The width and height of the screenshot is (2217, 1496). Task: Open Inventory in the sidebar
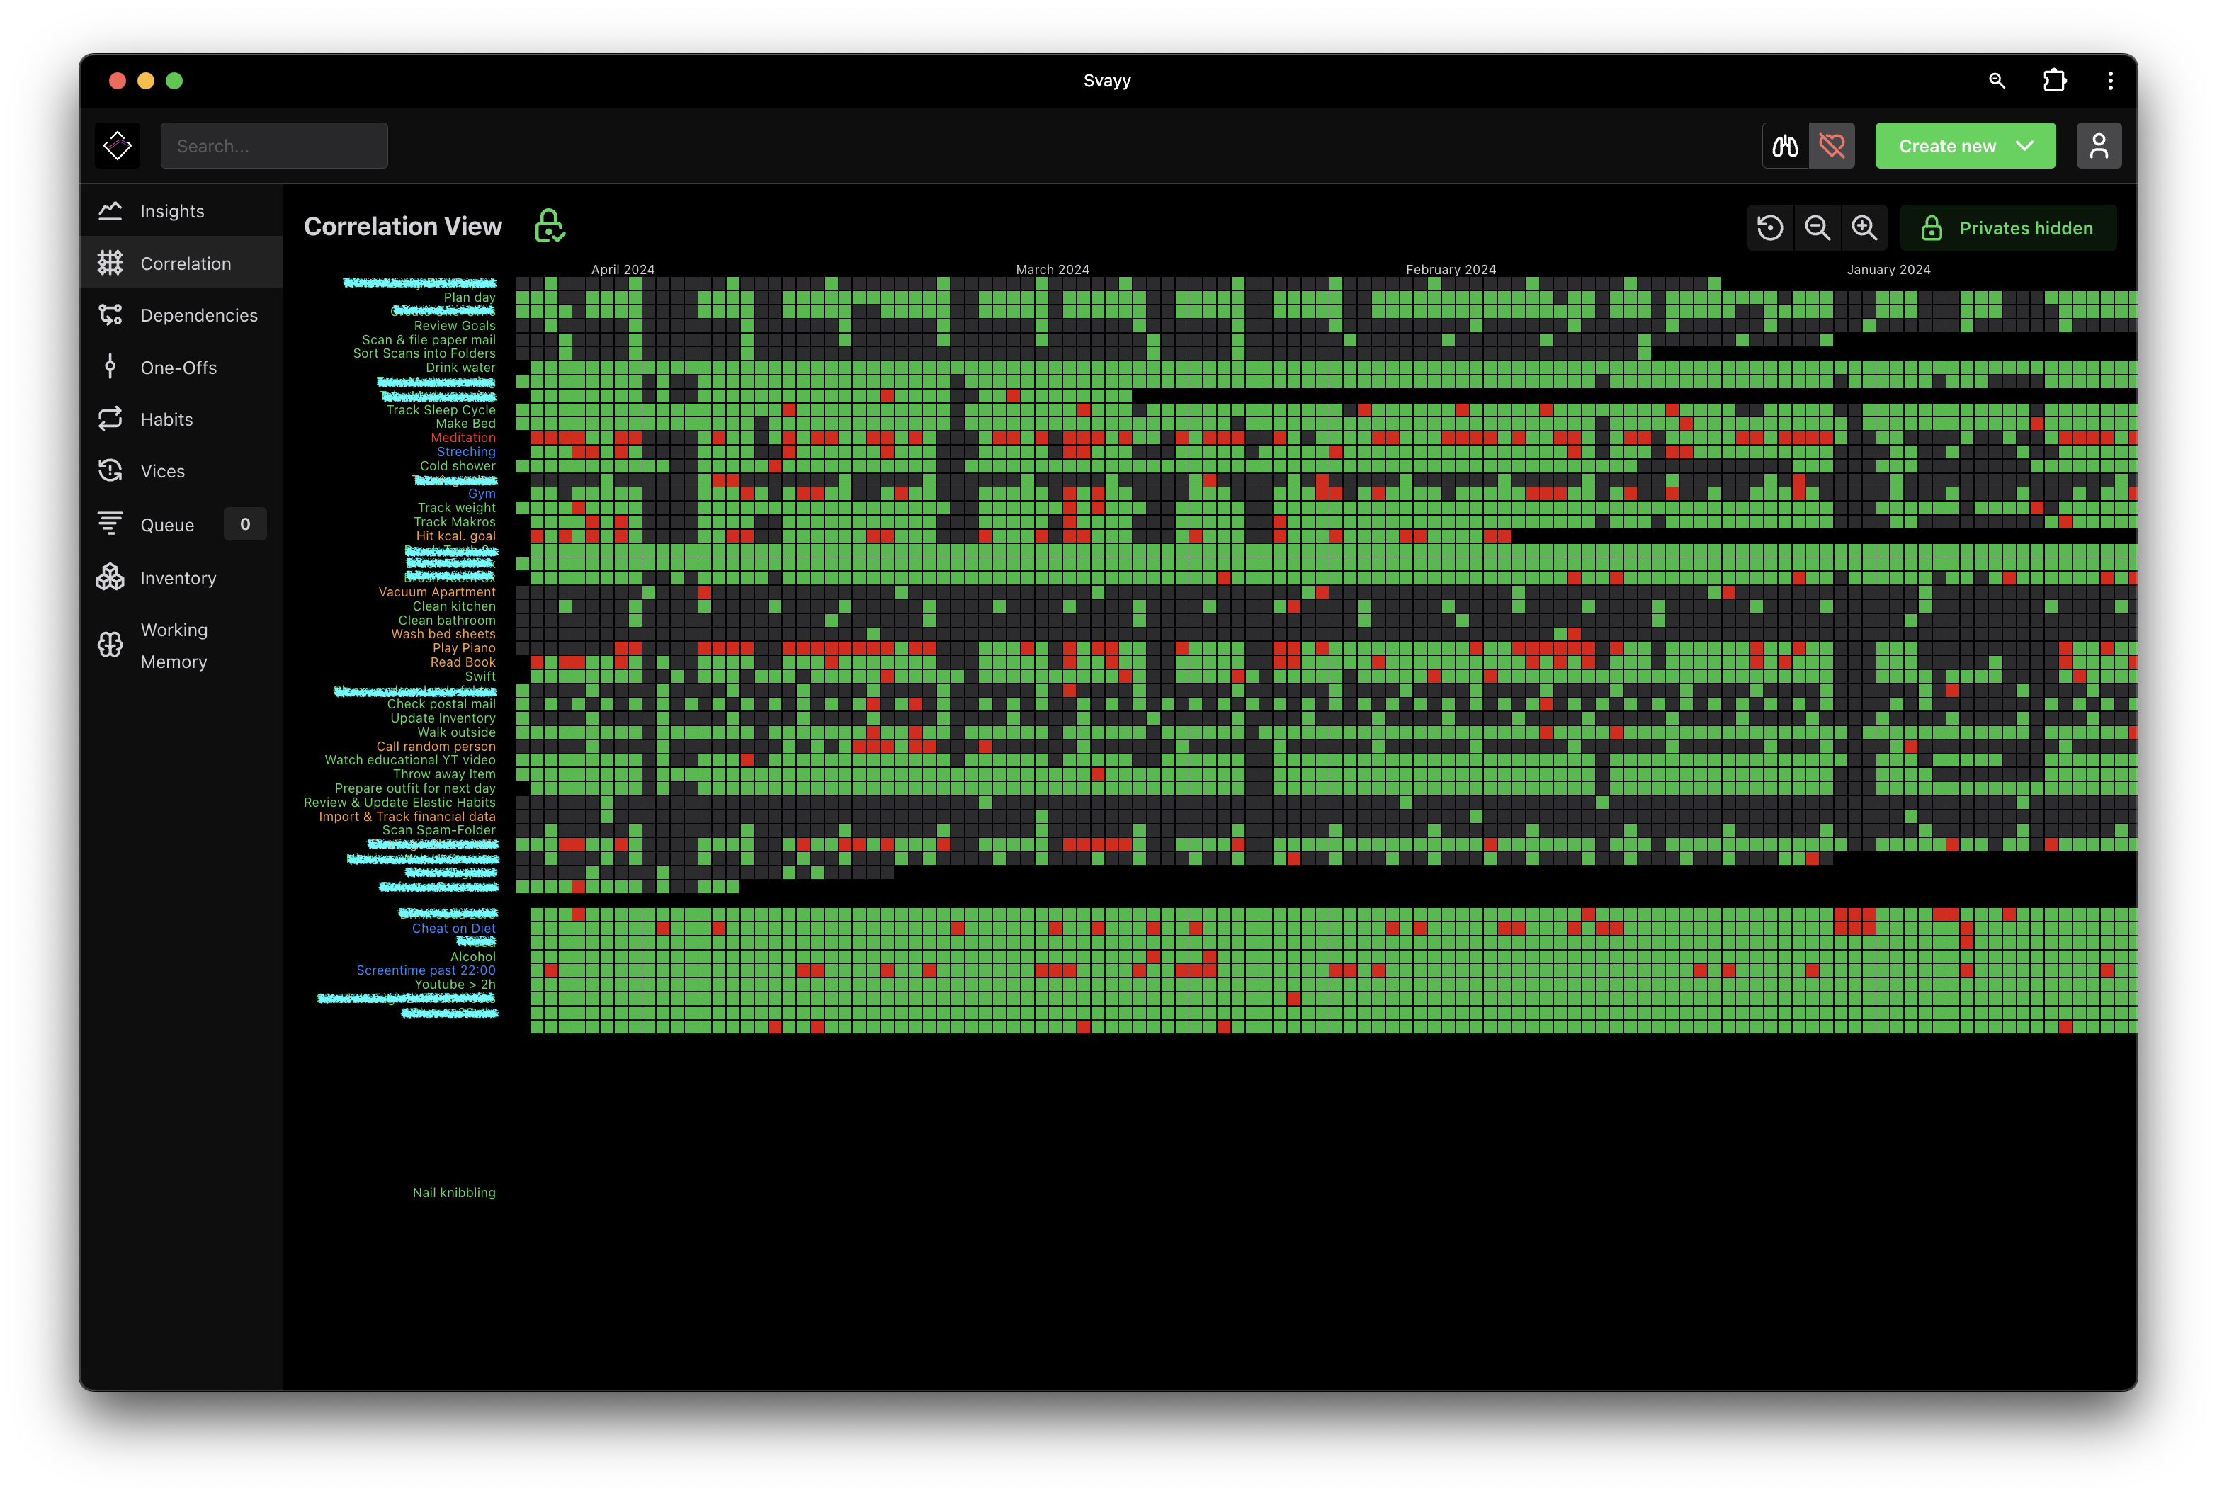[x=181, y=578]
